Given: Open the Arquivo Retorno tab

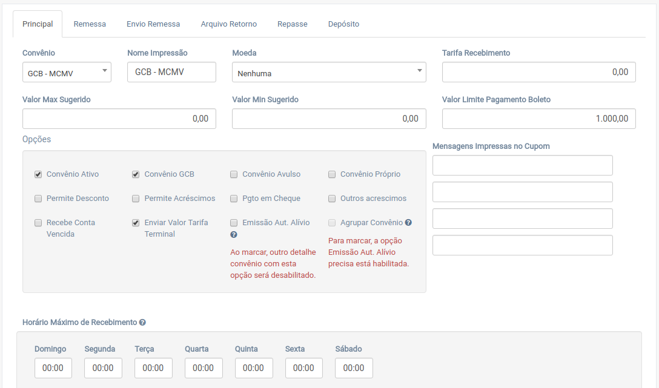Looking at the screenshot, I should [228, 24].
